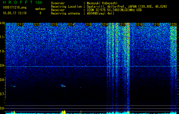The image size is (179, 114).
Task: Select the 1218 time marker
Action: [139, 25]
